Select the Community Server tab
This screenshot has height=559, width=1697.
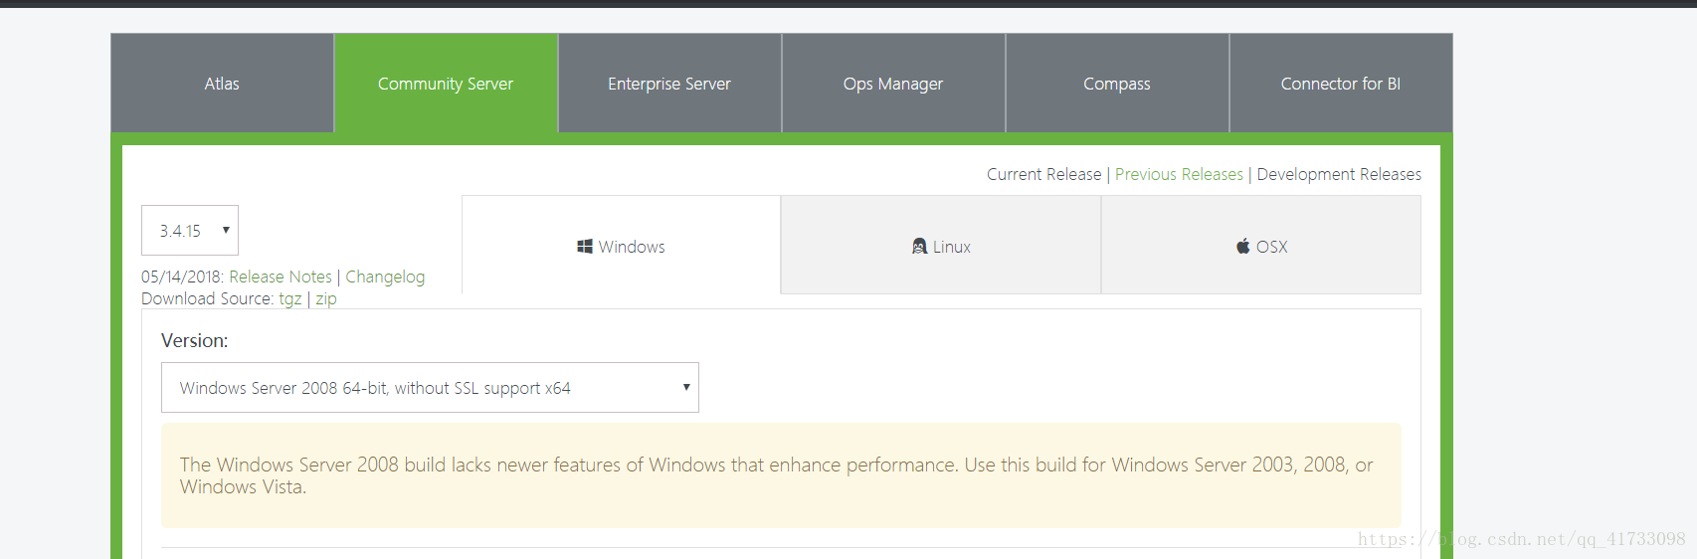(x=446, y=84)
